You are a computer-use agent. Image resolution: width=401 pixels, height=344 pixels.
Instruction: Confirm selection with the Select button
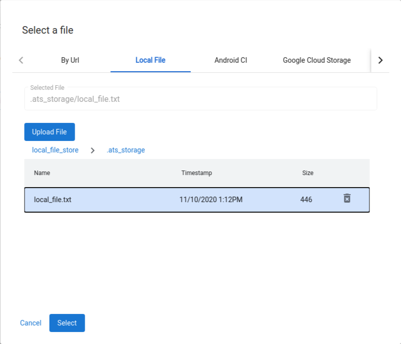coord(67,323)
